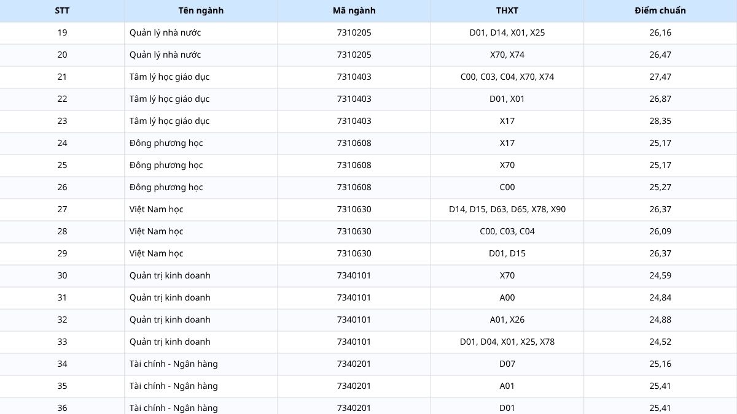
Task: Click A01 in the Tài chính row
Action: (507, 386)
